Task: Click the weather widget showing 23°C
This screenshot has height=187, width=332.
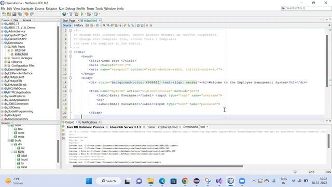Action: coord(14,181)
